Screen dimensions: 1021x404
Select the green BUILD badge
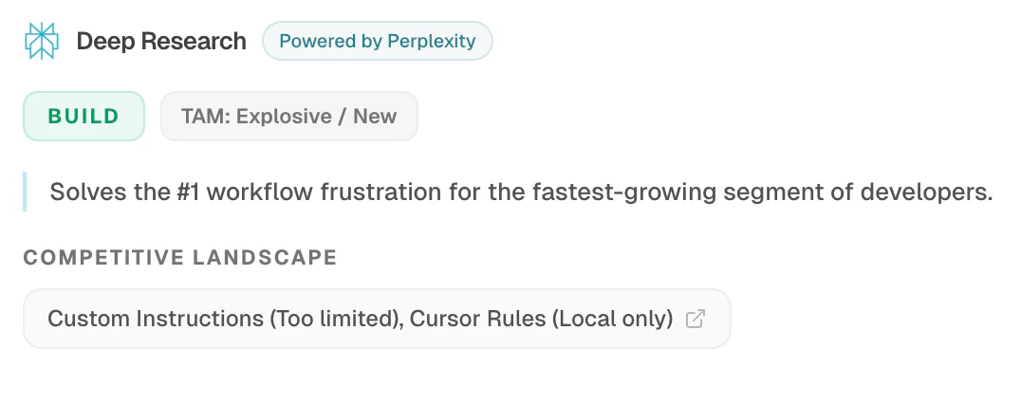(84, 117)
